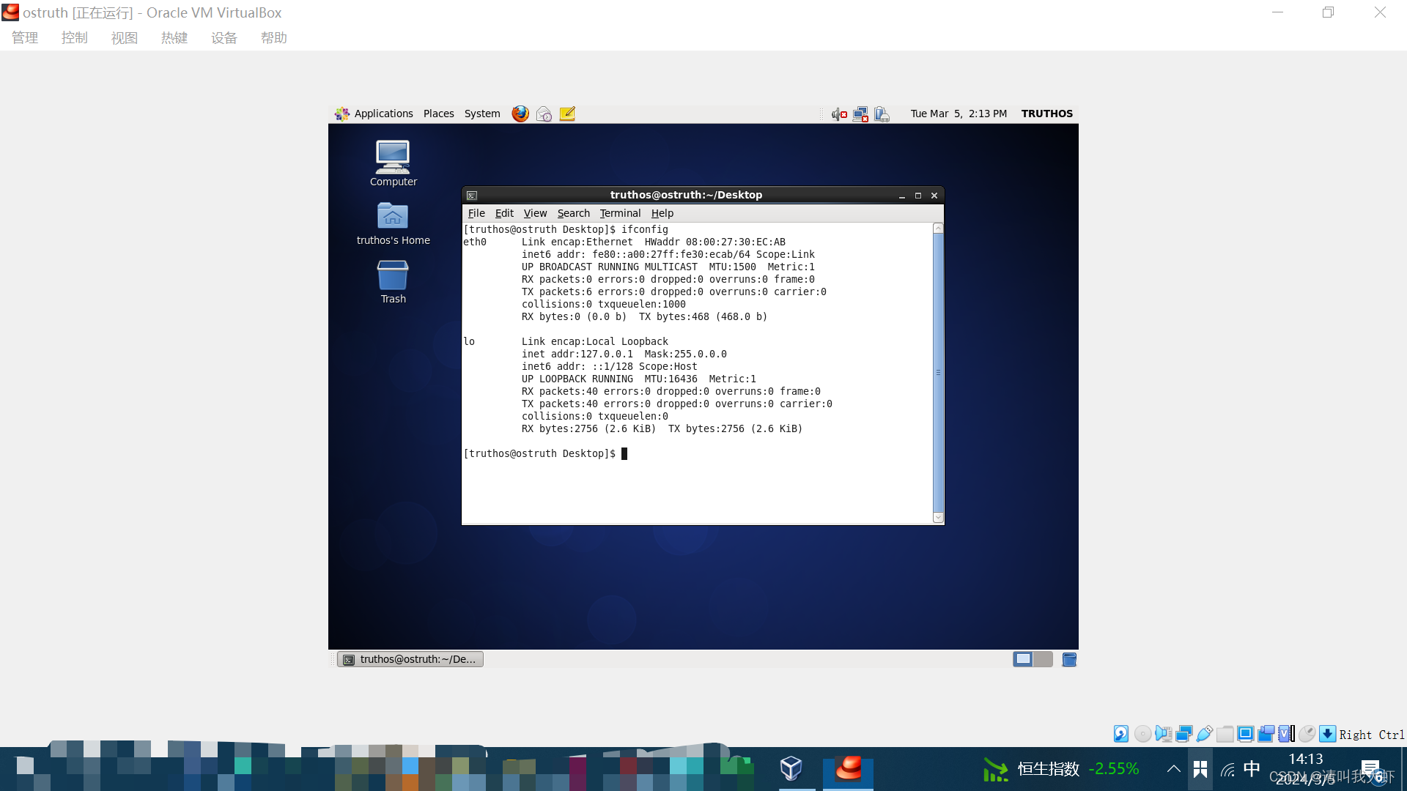Open VirtualBox 热键 menu
Screen dimensions: 1407x791
174,38
